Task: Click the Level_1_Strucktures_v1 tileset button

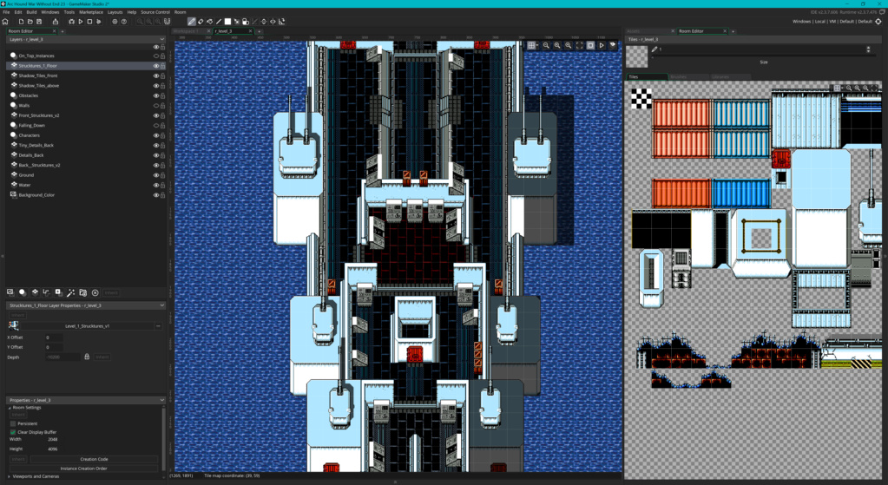Action: [87, 326]
